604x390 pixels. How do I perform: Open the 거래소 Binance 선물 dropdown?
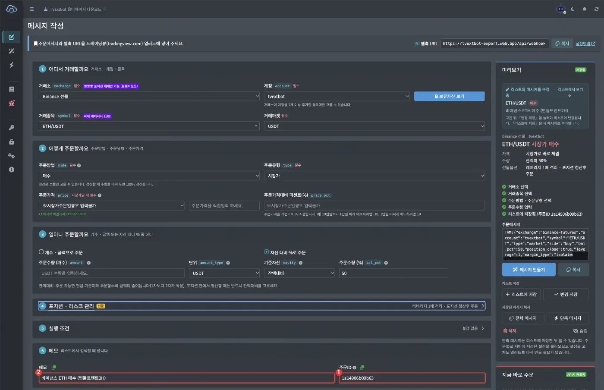point(149,97)
